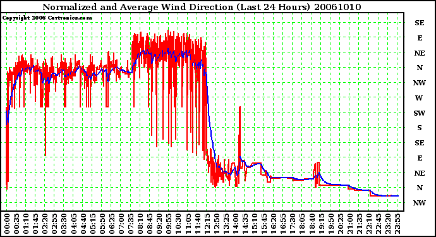The image size is (436, 237).
Task: Select the 06:25 time tick label
Action: click(x=112, y=224)
